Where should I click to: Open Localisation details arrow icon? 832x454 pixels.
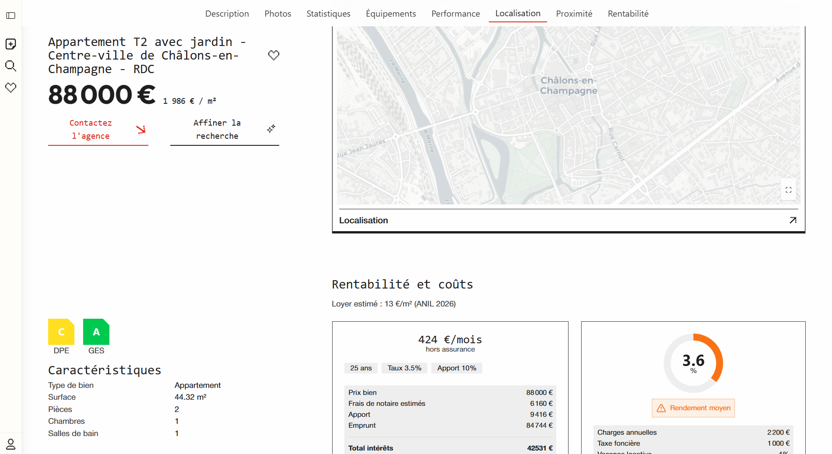(x=793, y=220)
